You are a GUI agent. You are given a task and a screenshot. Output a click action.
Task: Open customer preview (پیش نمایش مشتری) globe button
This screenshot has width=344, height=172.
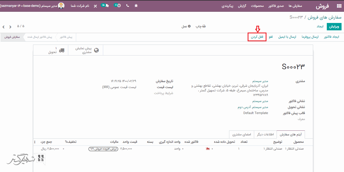click(87, 50)
